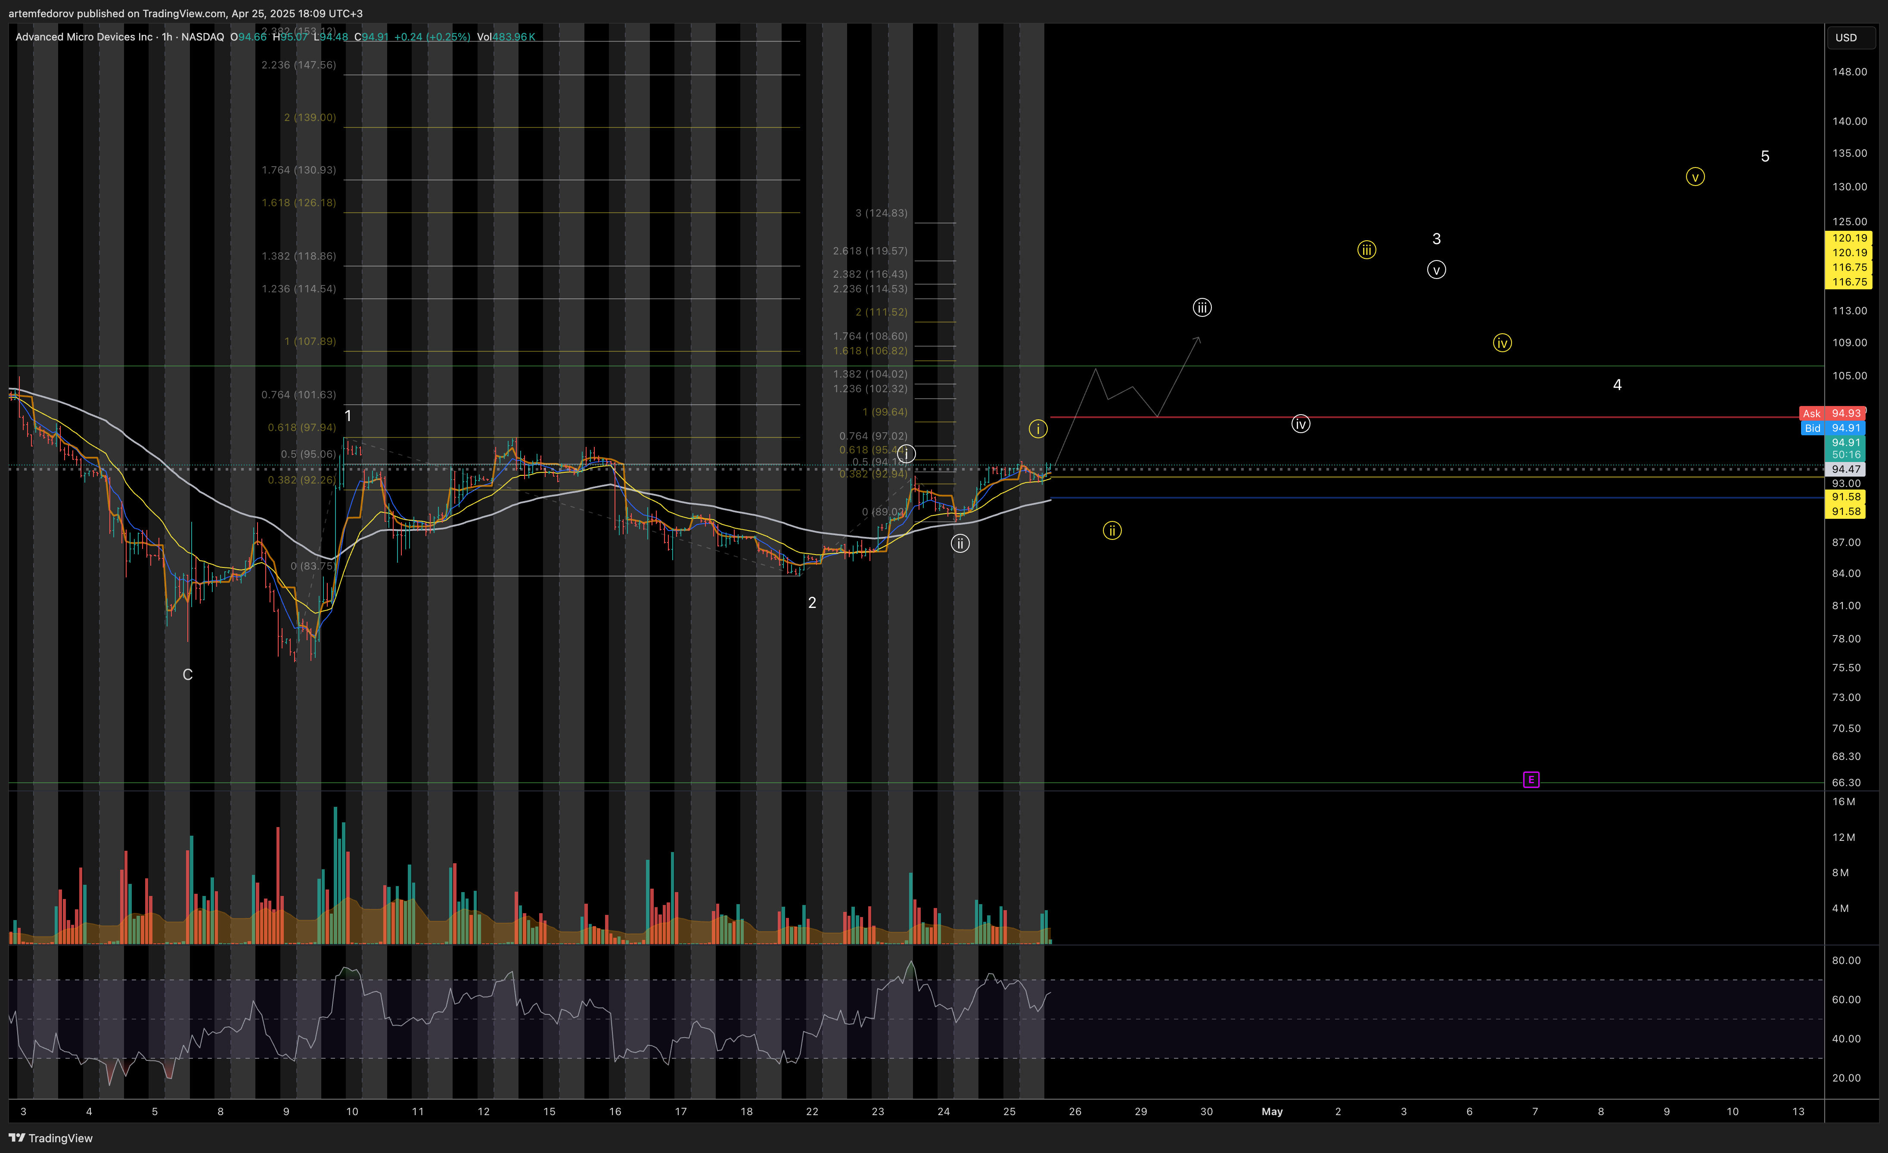Click the Fib level 3 (124.83)

[x=881, y=213]
